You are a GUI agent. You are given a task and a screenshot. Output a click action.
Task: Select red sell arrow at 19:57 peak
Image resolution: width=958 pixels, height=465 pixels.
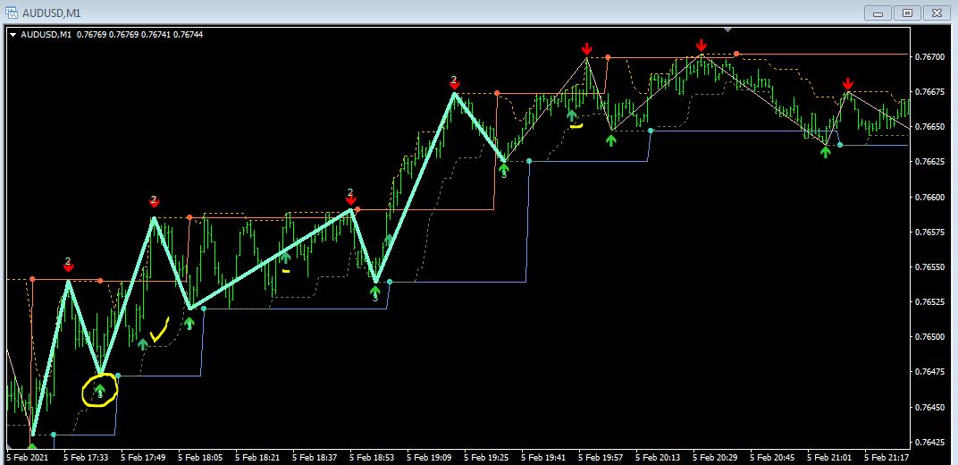[586, 49]
